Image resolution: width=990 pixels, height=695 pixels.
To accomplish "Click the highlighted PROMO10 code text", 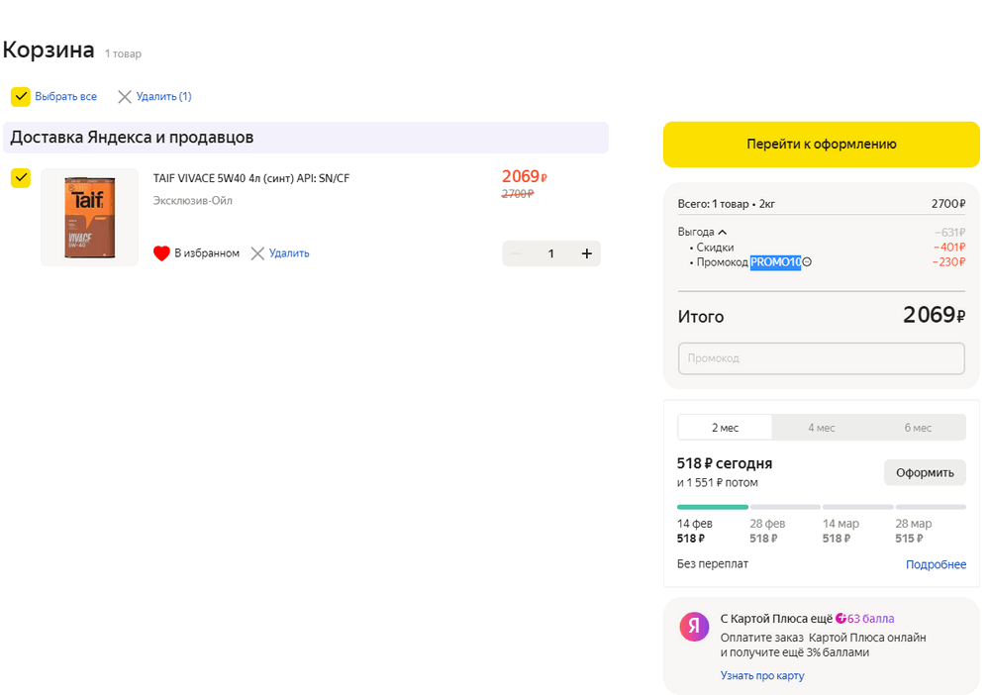I will click(775, 262).
